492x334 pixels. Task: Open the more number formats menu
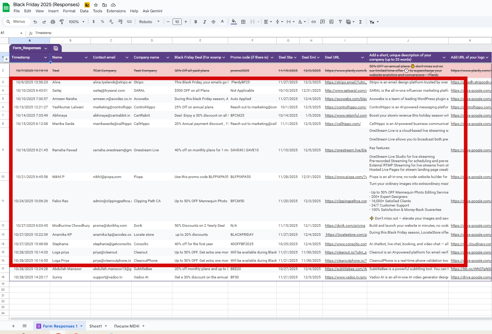click(x=129, y=22)
